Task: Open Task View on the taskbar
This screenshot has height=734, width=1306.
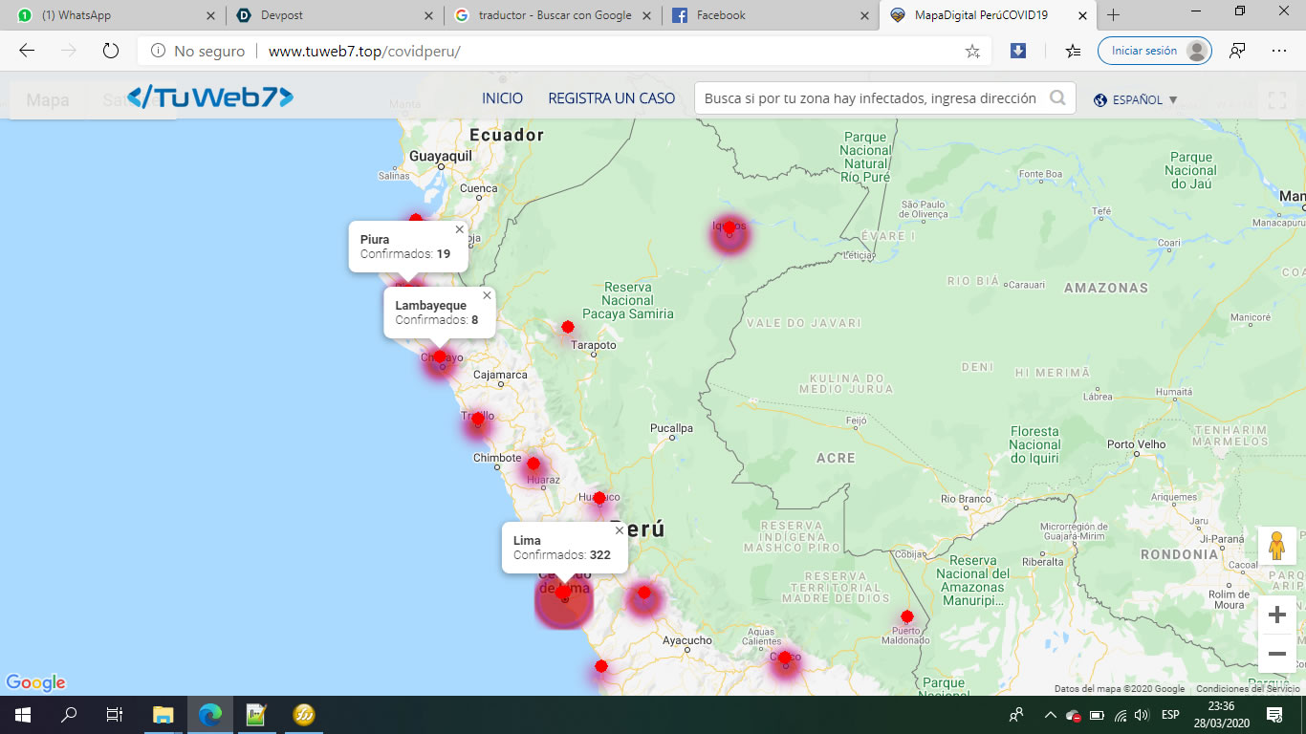Action: tap(115, 715)
